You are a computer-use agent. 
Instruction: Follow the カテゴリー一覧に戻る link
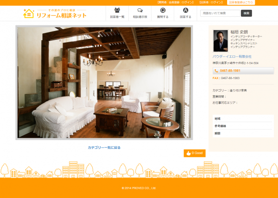tap(104, 148)
